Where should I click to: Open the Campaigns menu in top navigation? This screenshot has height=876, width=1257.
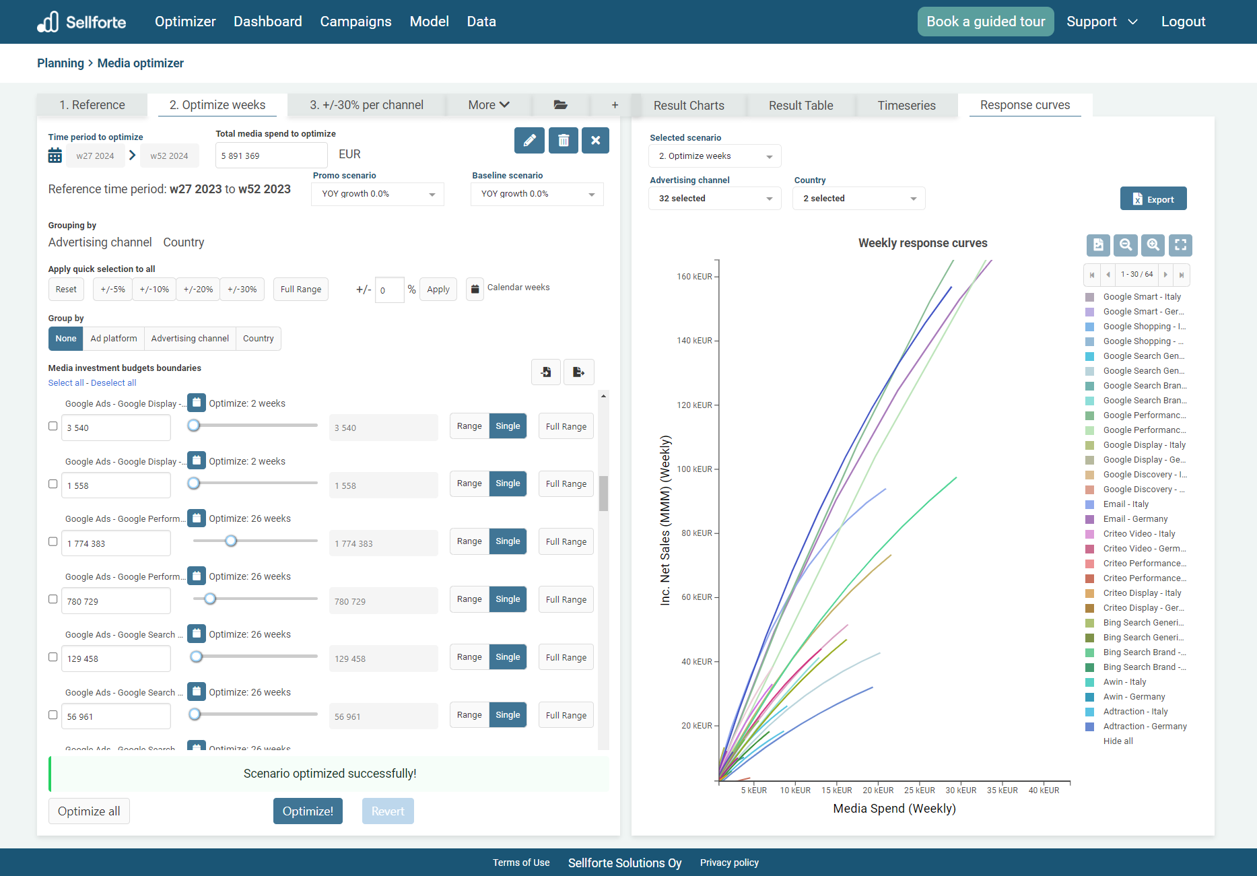point(355,22)
